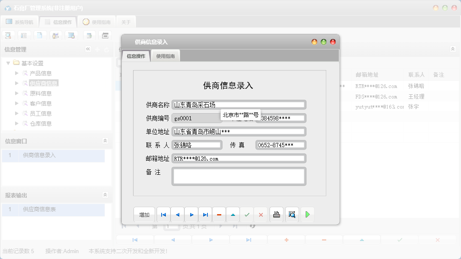Switch to 使用指南 tab in 供商信息录入 dialog
Image resolution: width=461 pixels, height=259 pixels.
165,56
